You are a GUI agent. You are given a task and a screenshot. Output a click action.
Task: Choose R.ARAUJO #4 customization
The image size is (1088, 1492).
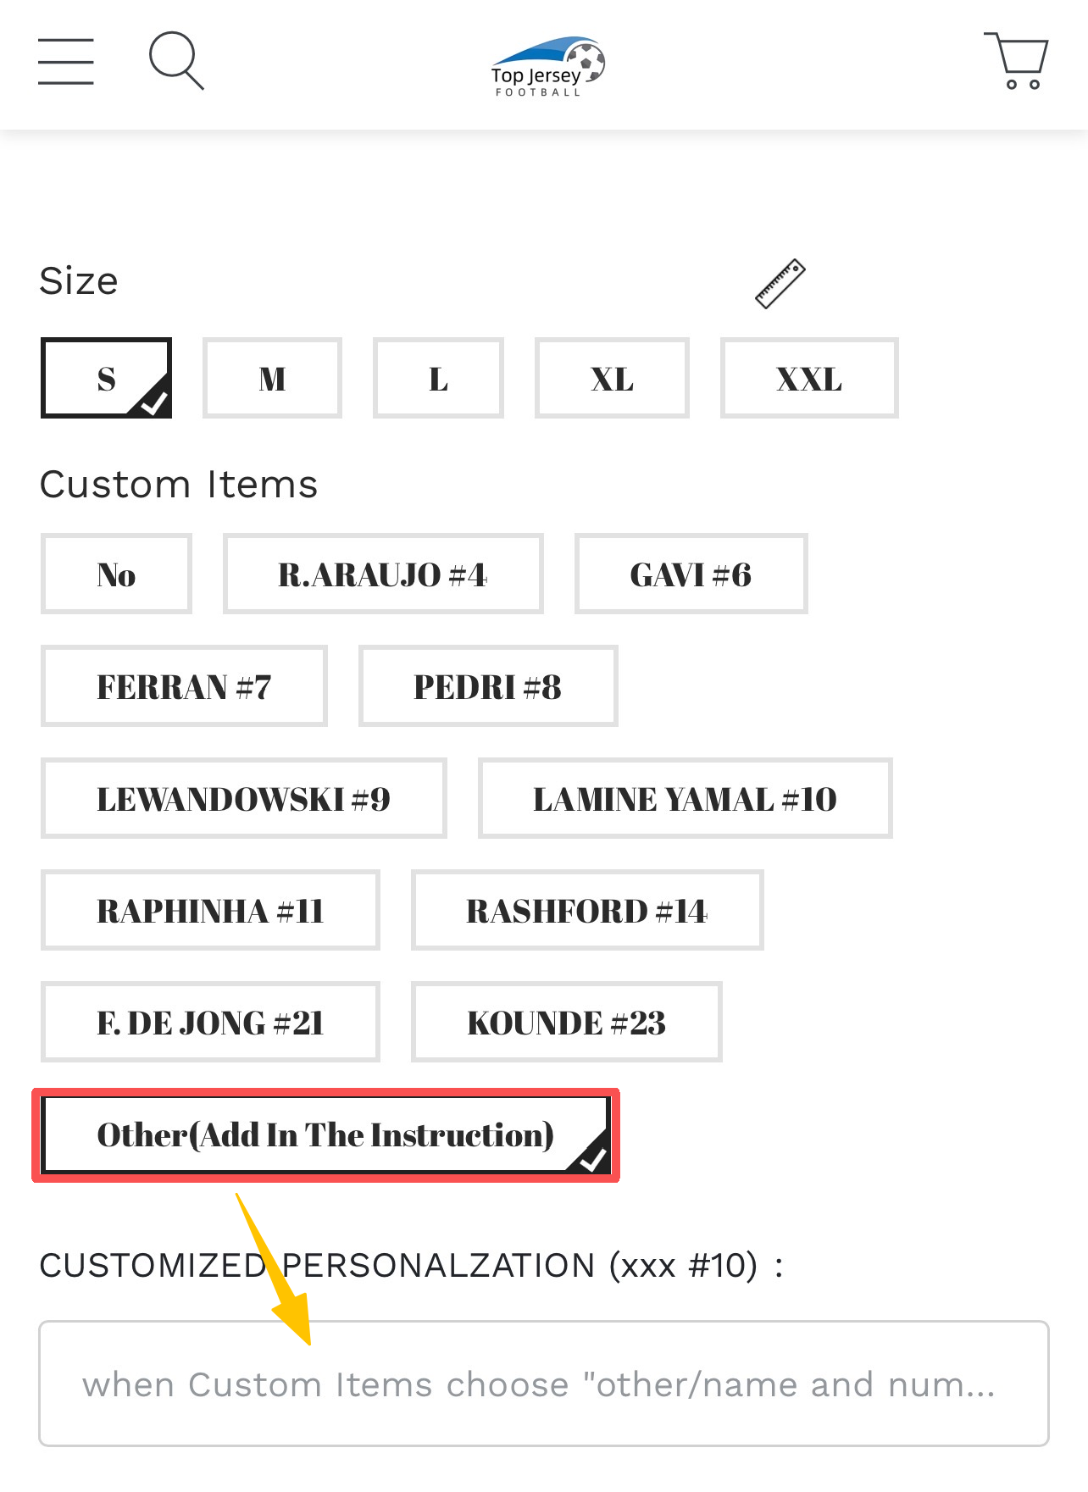[x=383, y=574]
